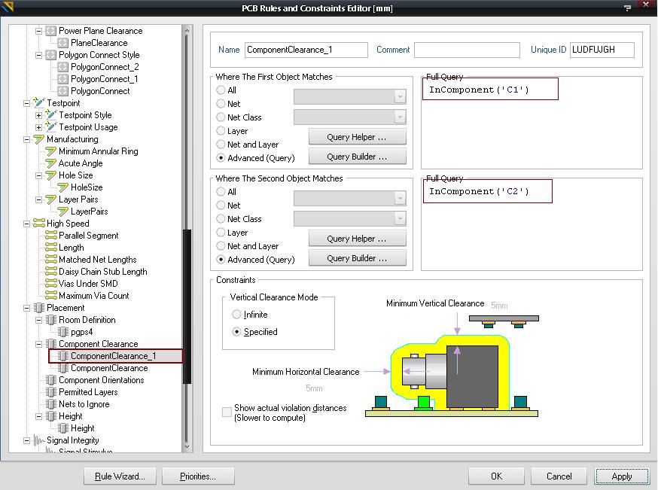Select the Maximum Via Count rule
Viewport: 658px width, 490px height.
click(x=94, y=296)
